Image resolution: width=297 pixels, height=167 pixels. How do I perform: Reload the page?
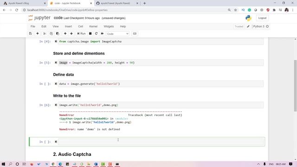point(17,10)
